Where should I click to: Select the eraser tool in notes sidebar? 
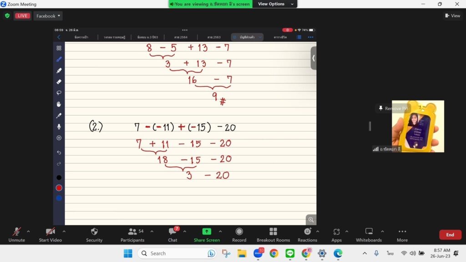(x=59, y=82)
